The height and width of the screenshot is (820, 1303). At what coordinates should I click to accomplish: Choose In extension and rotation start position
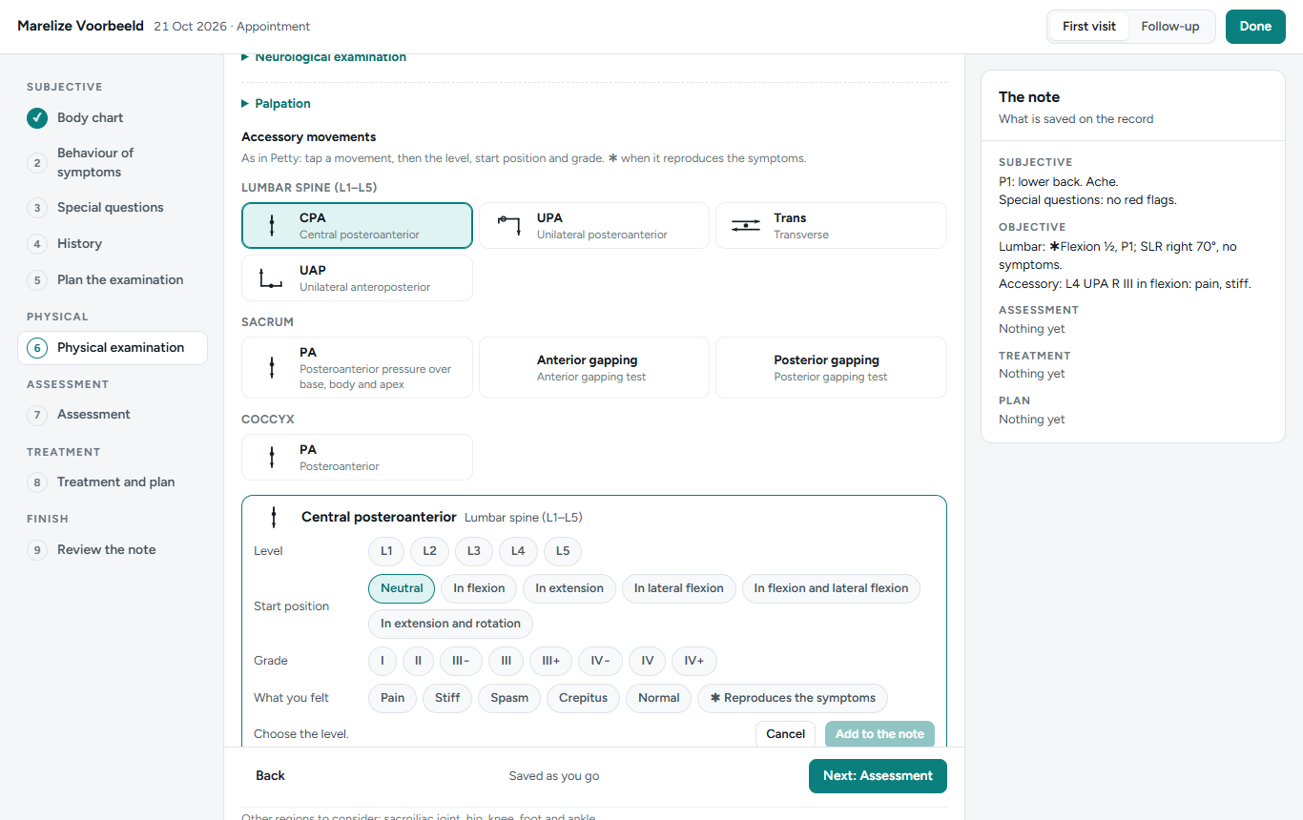tap(450, 624)
